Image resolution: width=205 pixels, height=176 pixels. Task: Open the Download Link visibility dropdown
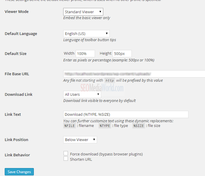[x=82, y=94]
